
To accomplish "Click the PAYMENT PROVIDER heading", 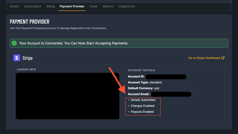I will (x=29, y=22).
